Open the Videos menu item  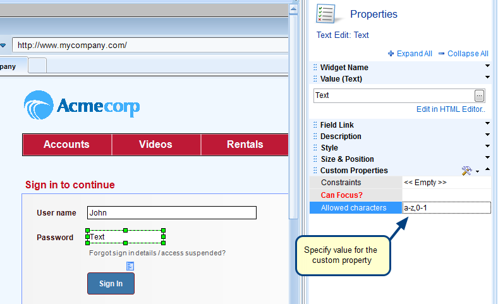155,145
